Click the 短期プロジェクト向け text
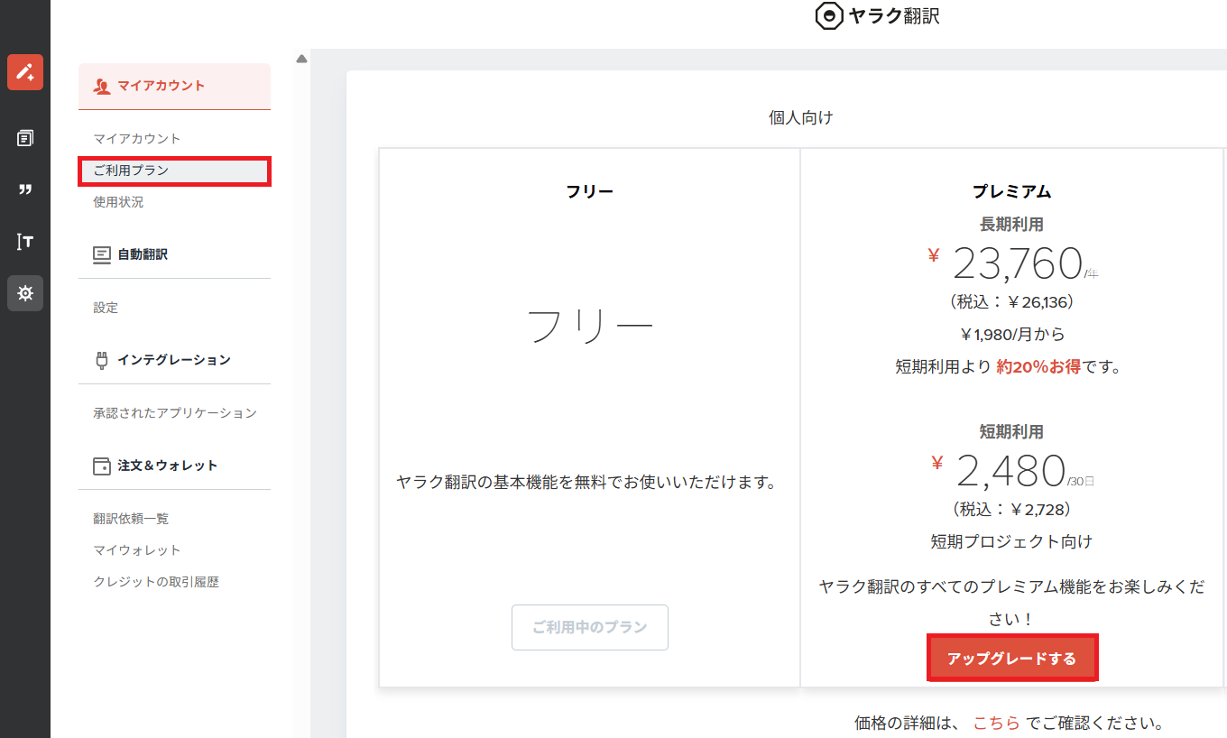 click(x=1011, y=542)
